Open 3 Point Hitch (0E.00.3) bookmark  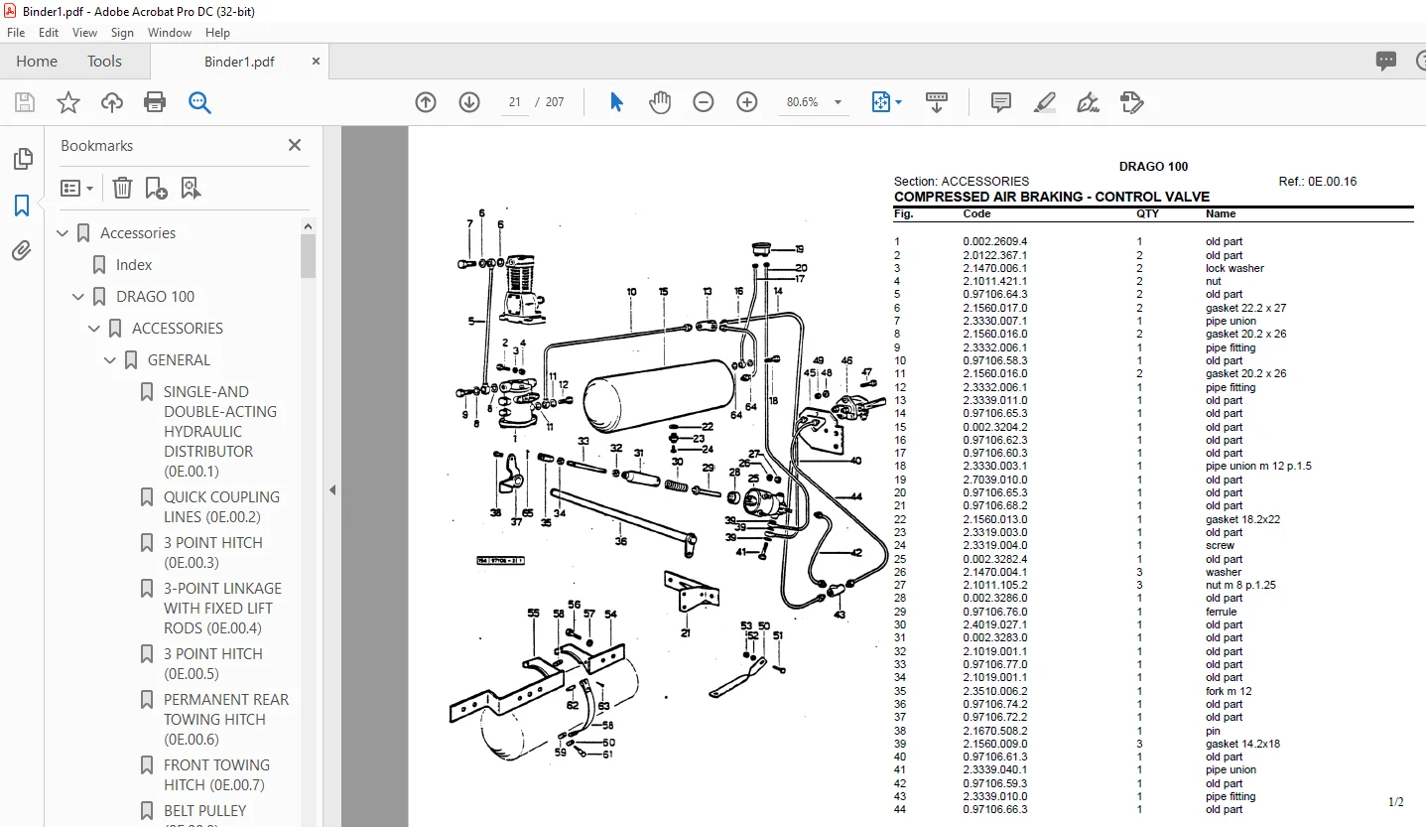213,553
